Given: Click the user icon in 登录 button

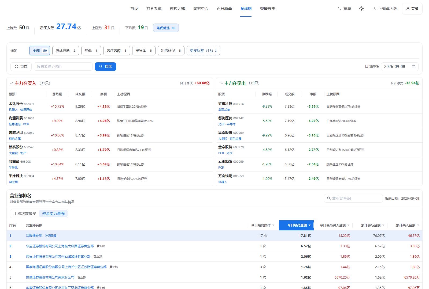Looking at the screenshot, I should (x=408, y=9).
